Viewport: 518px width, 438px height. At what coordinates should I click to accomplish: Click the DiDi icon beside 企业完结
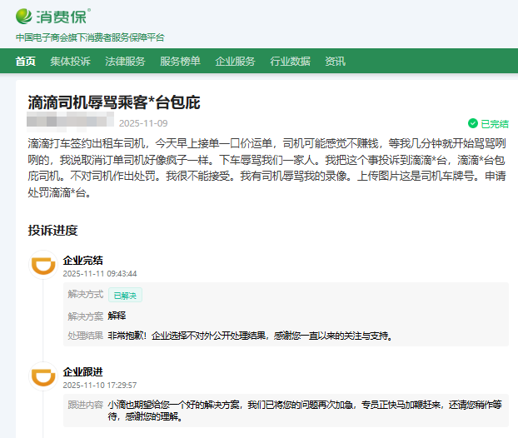(42, 265)
